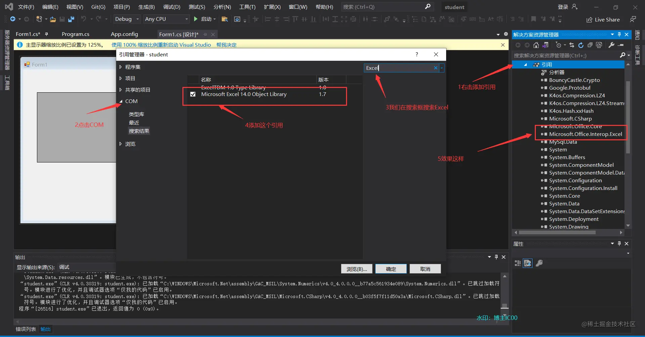The width and height of the screenshot is (645, 337).
Task: Click the link to restart Visual Studio at 100% scaling
Action: click(161, 45)
